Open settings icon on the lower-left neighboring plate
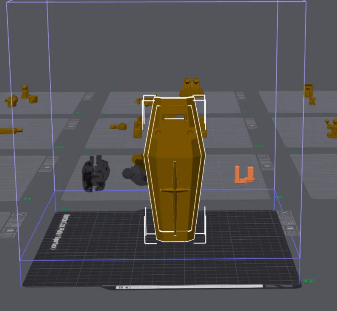Image resolution: width=337 pixels, height=311 pixels. [8, 235]
